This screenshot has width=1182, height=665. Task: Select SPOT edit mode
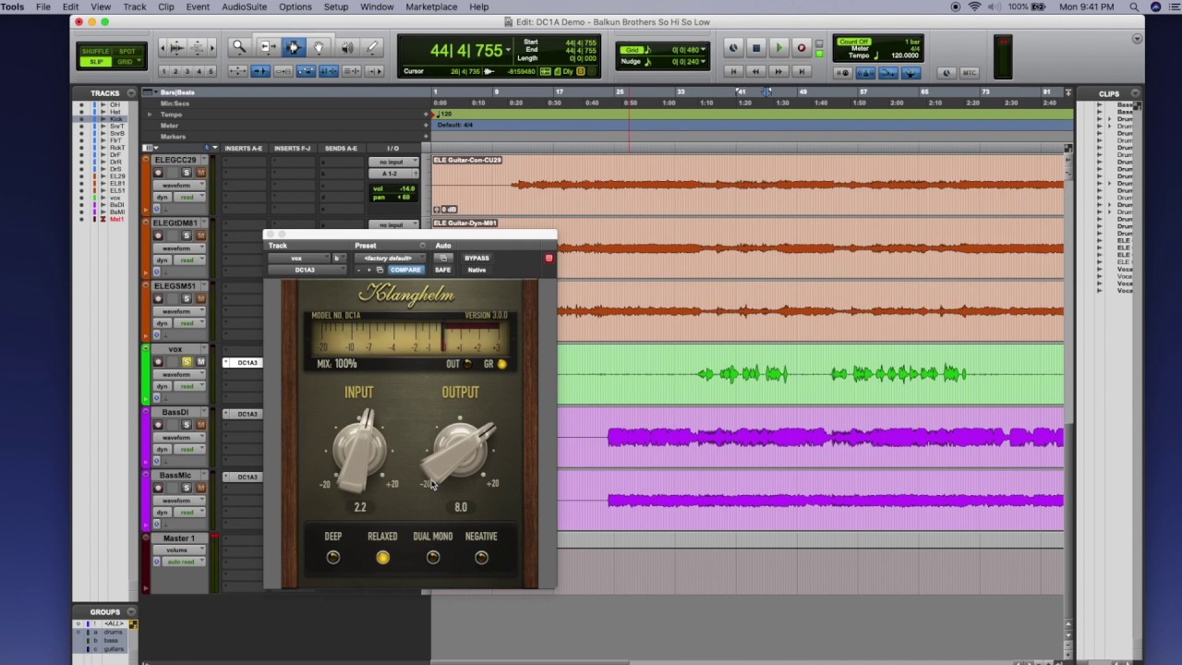coord(127,51)
